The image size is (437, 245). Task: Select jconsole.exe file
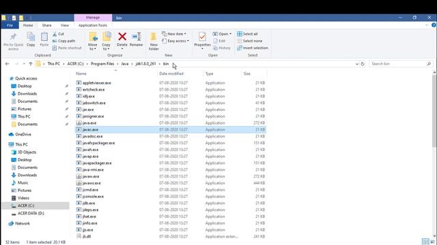pyautogui.click(x=171, y=197)
